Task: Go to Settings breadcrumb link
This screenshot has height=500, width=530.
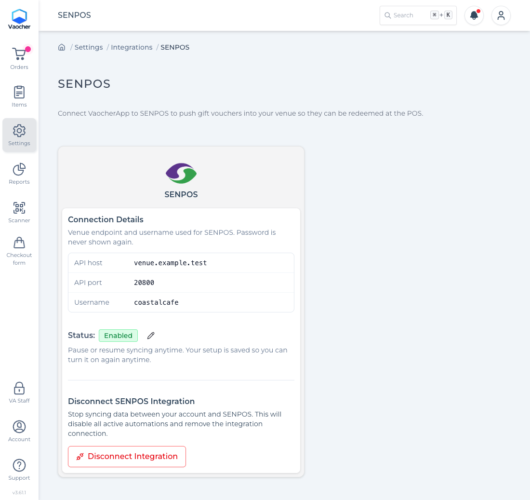Action: click(x=89, y=47)
